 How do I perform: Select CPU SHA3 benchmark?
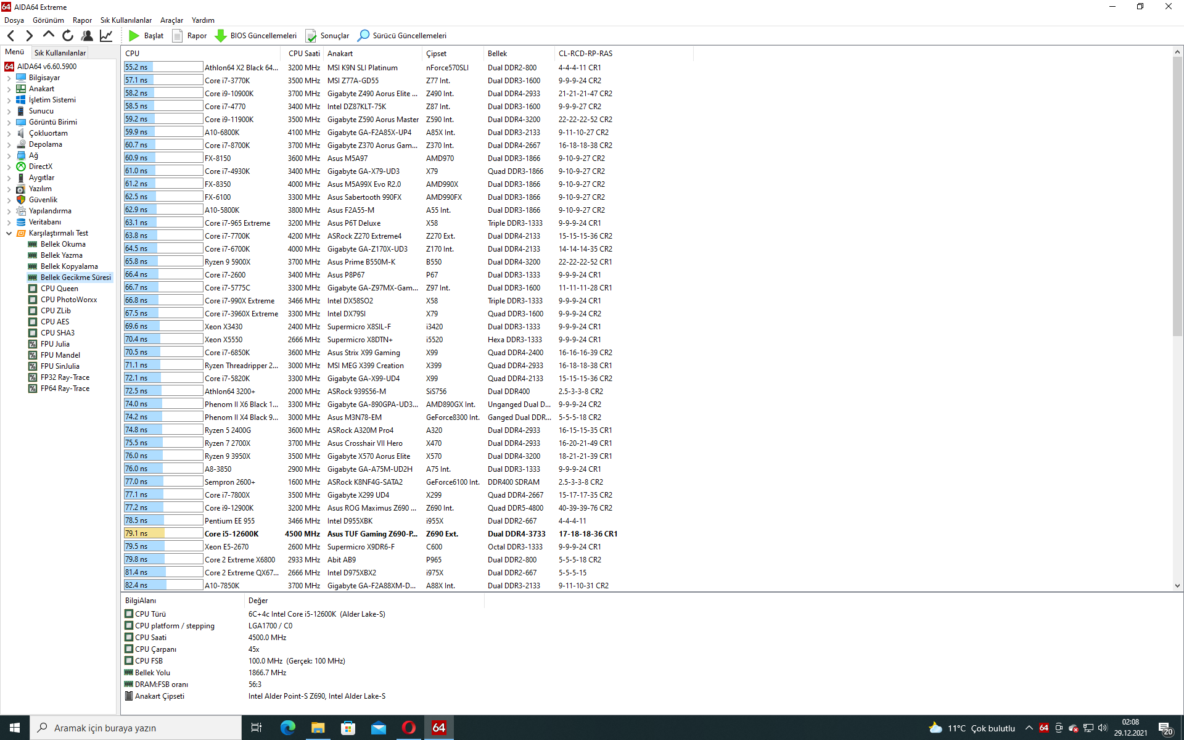point(57,333)
